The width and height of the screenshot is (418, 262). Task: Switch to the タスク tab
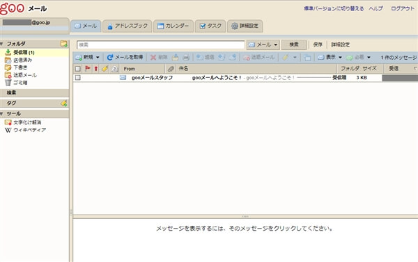(210, 26)
